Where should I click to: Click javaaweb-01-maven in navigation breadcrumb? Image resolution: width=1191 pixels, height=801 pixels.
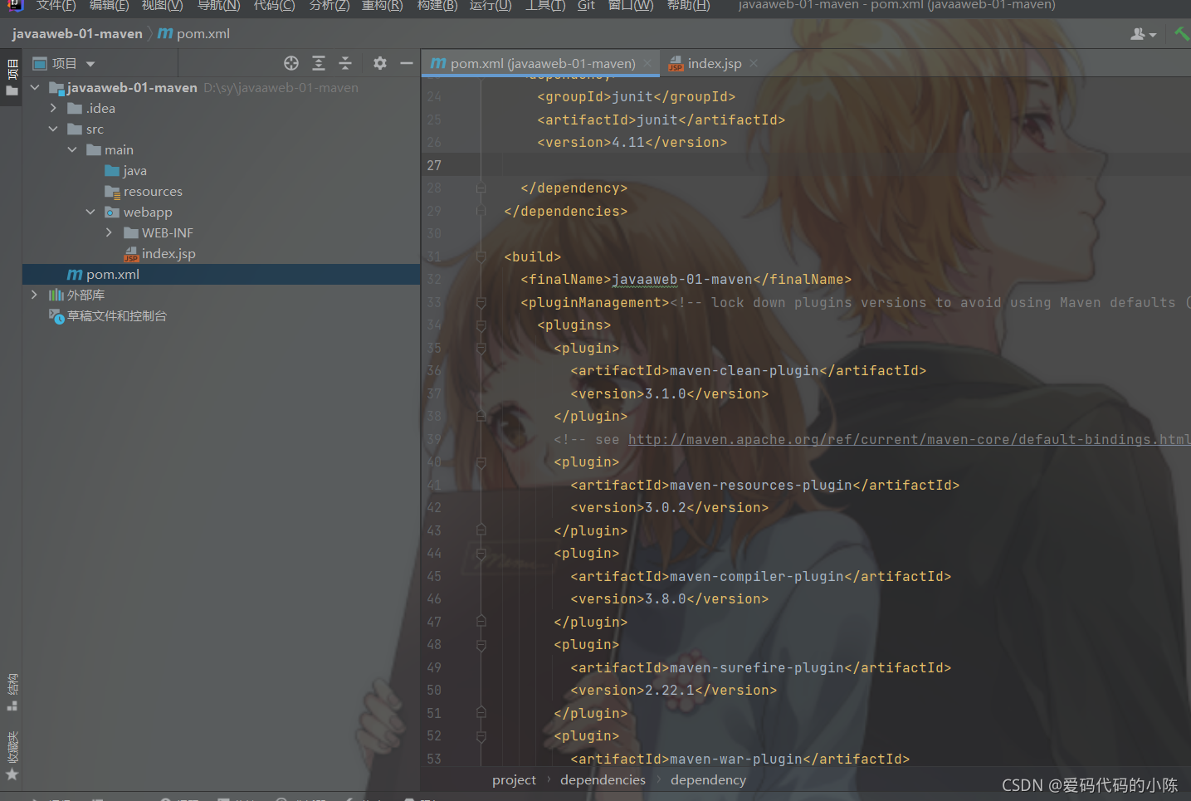[x=77, y=34]
